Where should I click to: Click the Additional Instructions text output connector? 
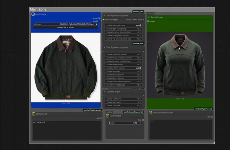[x=212, y=117]
